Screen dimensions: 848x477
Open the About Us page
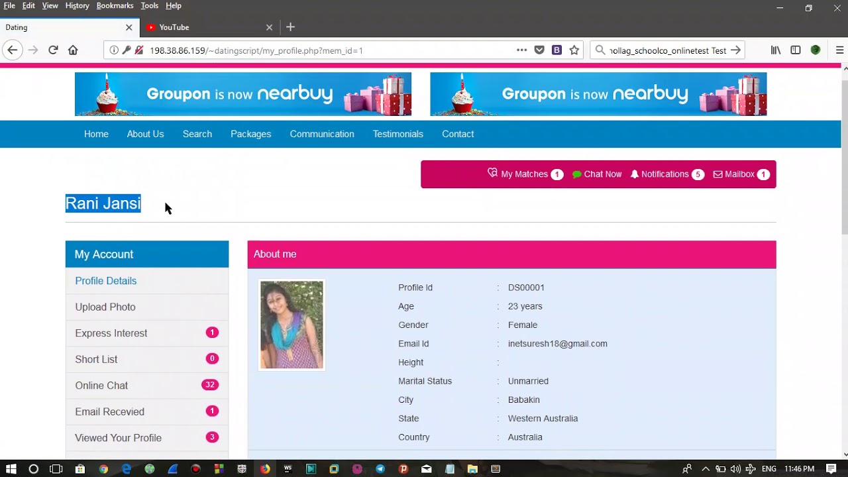(x=145, y=134)
